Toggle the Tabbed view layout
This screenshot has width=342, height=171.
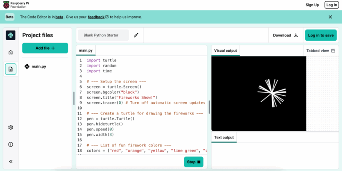tap(321, 50)
